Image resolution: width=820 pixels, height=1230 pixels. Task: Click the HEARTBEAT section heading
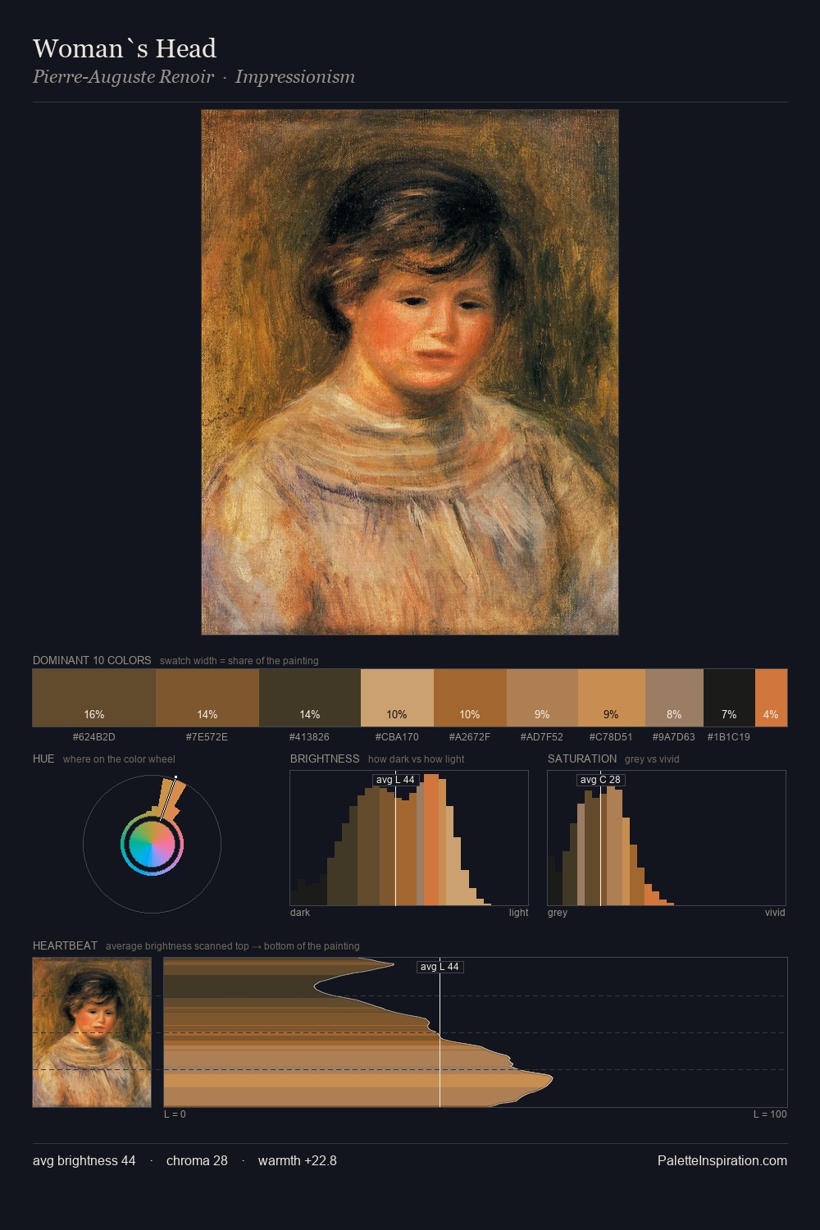pyautogui.click(x=65, y=945)
